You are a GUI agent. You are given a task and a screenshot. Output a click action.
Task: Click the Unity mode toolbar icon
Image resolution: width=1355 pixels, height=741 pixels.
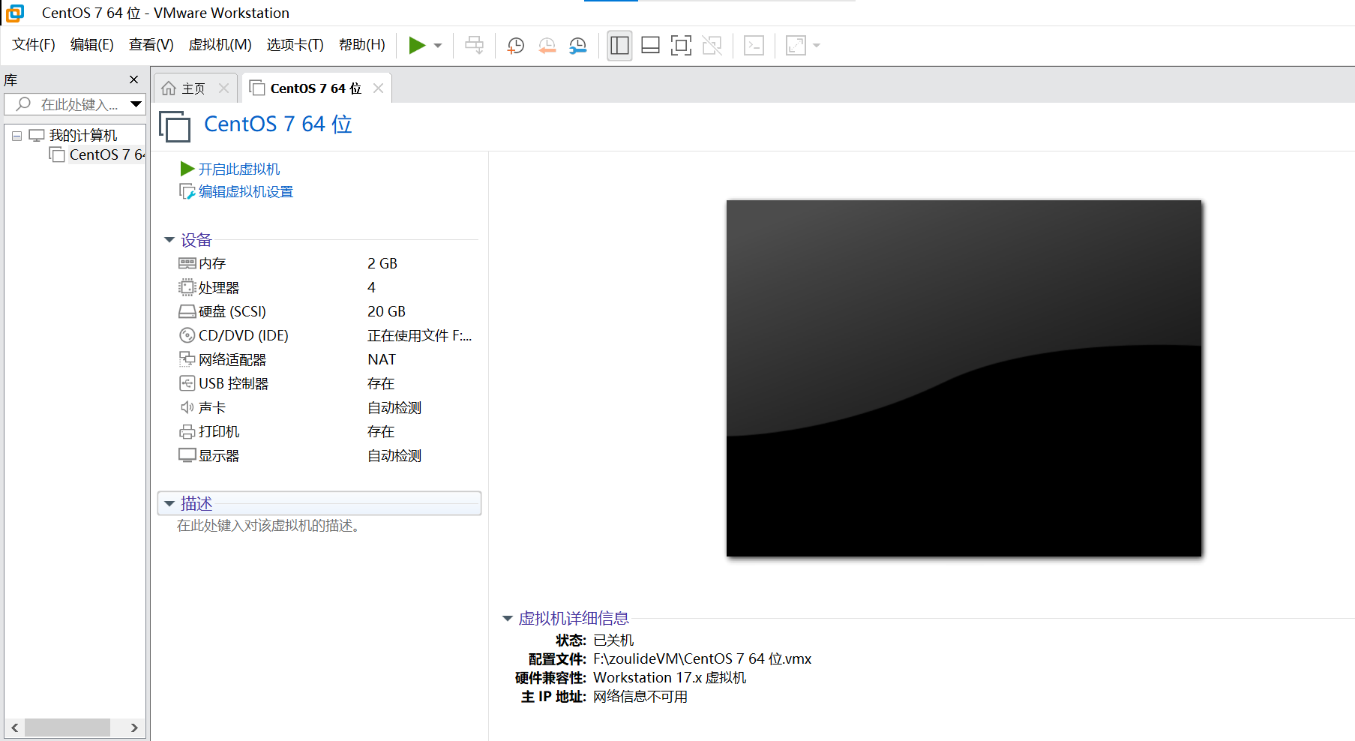712,46
